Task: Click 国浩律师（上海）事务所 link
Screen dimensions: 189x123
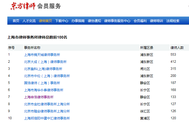Action: pyautogui.click(x=42, y=83)
